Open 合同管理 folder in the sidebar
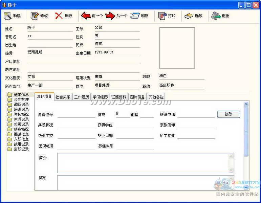The width and height of the screenshot is (261, 203). (21, 99)
